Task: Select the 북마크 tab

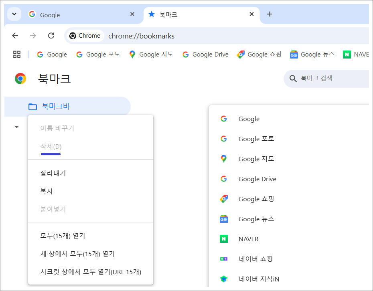Action: (x=201, y=15)
